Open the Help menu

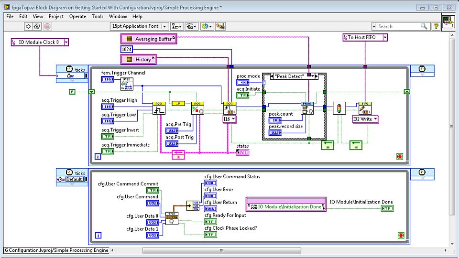137,16
